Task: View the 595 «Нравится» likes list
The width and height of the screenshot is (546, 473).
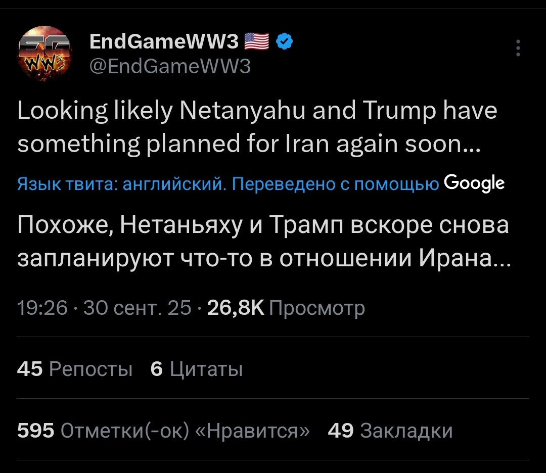Action: [x=164, y=431]
